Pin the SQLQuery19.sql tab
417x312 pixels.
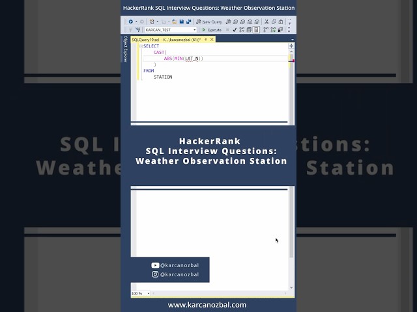tap(206, 40)
